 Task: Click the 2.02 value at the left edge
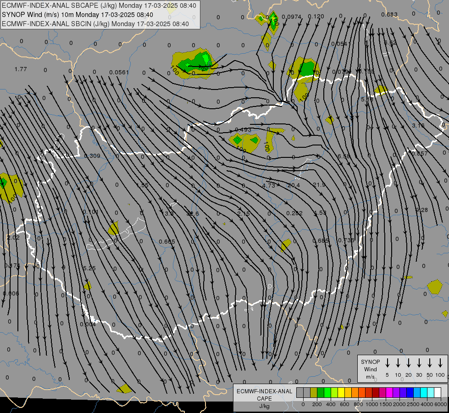(x=13, y=238)
